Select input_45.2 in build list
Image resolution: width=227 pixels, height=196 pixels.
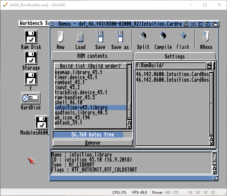click(91, 87)
